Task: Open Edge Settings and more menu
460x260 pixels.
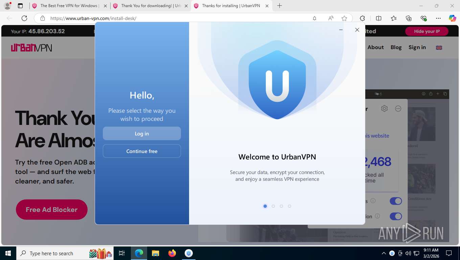Action: 438,18
